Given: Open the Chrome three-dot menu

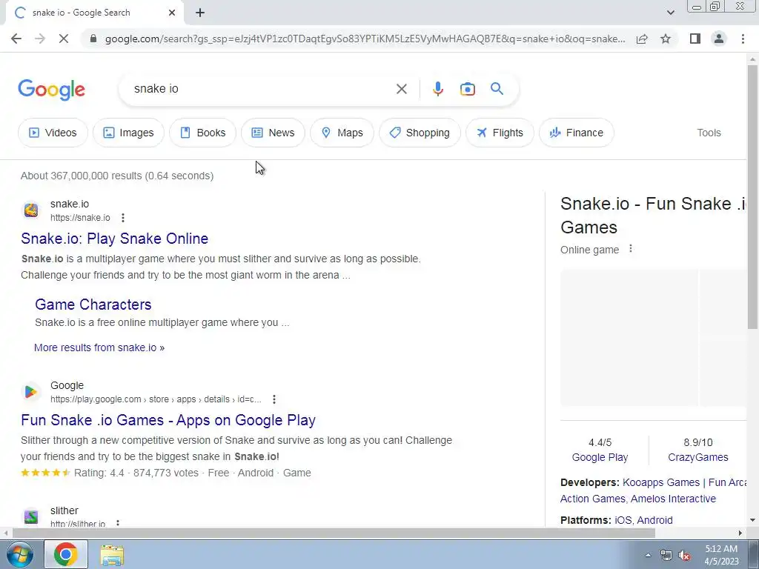Looking at the screenshot, I should click(743, 39).
